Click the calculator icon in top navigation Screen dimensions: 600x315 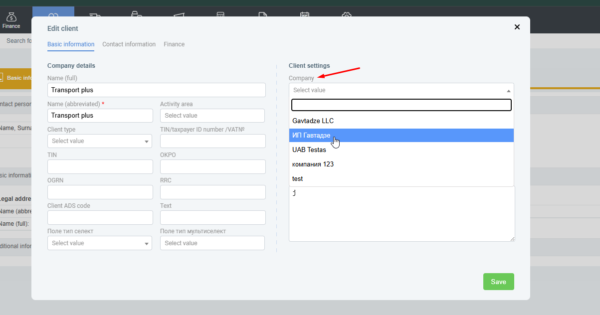click(220, 15)
